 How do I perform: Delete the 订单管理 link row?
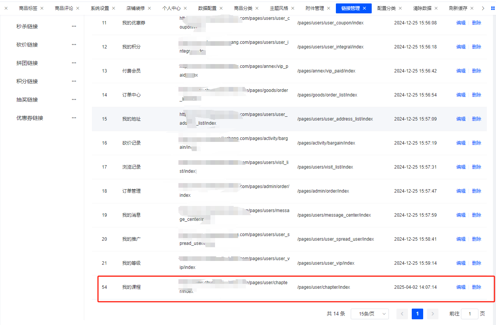pos(477,191)
